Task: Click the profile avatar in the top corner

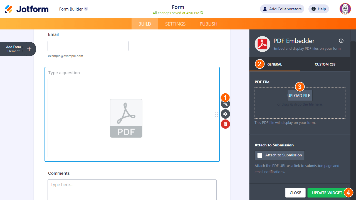Action: click(x=345, y=9)
